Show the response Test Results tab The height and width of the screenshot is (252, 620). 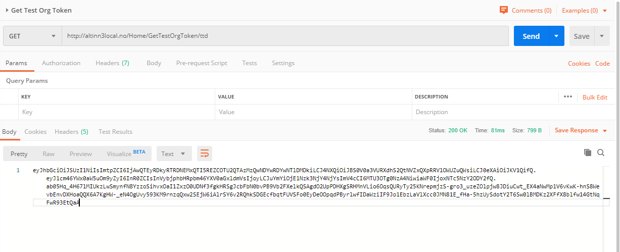[x=115, y=132]
